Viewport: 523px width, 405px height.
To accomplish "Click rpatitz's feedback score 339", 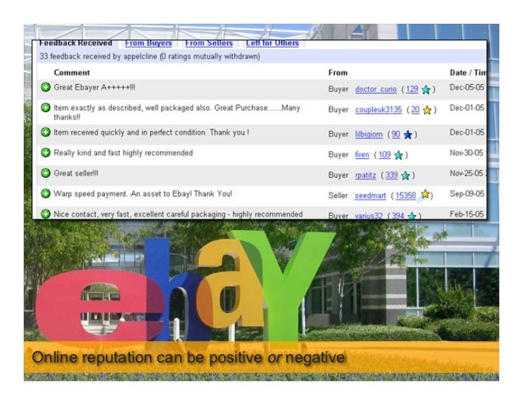I will click(x=392, y=175).
